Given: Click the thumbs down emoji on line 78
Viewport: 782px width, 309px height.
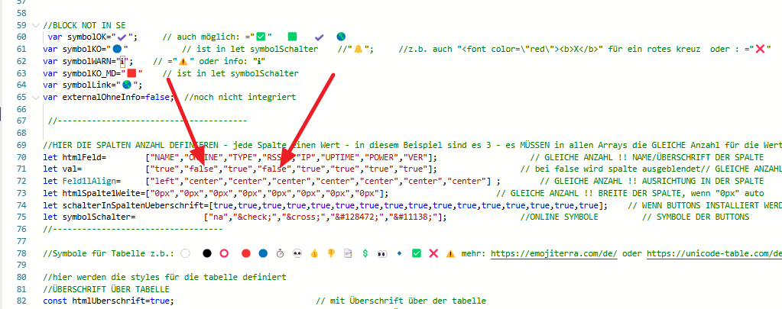Looking at the screenshot, I should click(x=330, y=253).
